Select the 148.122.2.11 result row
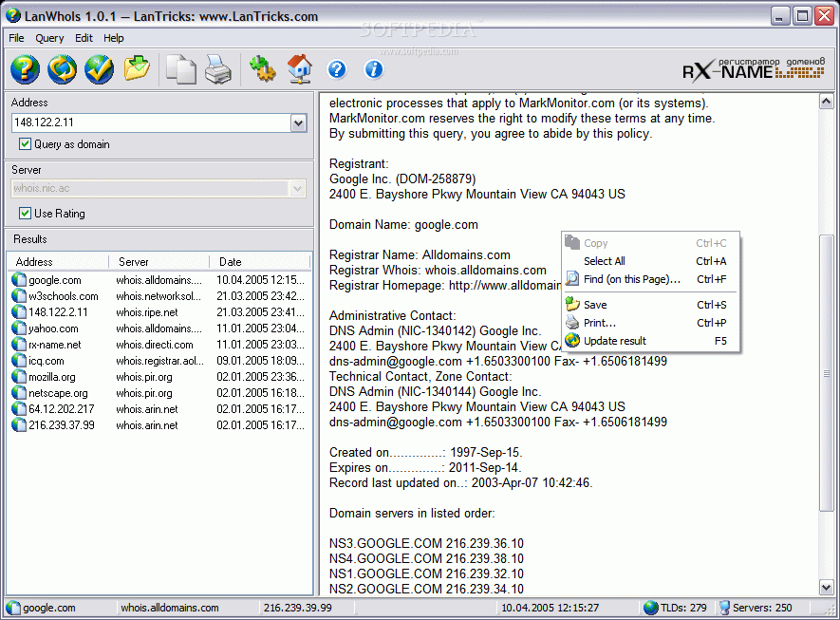The height and width of the screenshot is (620, 840). click(159, 312)
